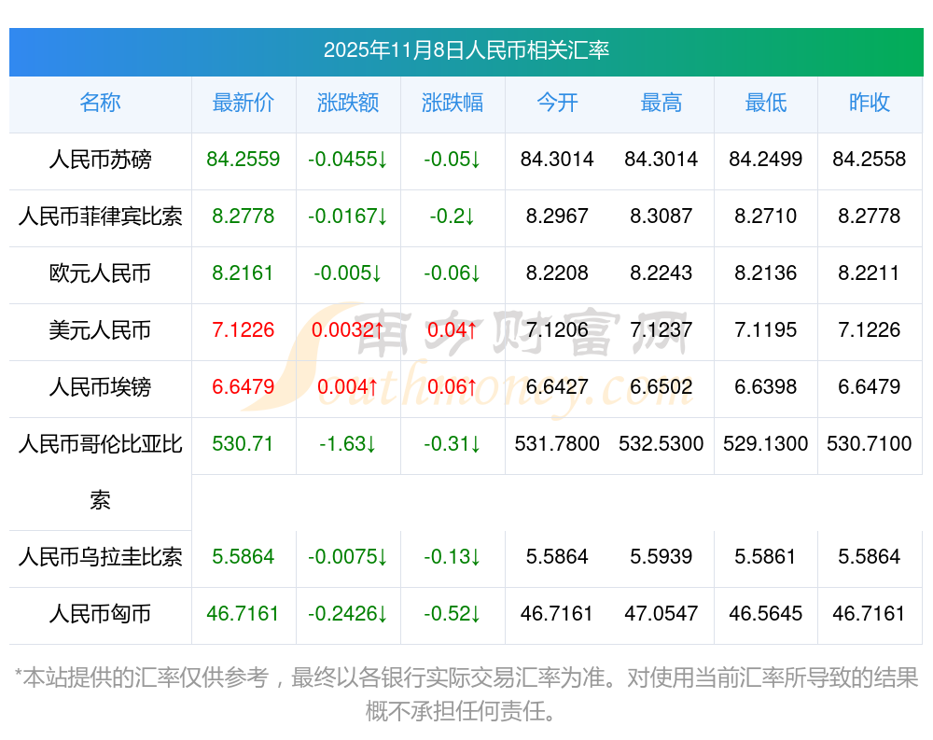Click change value -0.005↓
This screenshot has width=933, height=740.
point(348,272)
